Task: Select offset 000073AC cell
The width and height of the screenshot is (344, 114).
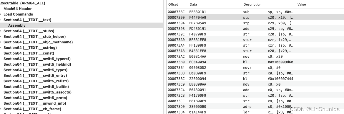Action: [176, 56]
